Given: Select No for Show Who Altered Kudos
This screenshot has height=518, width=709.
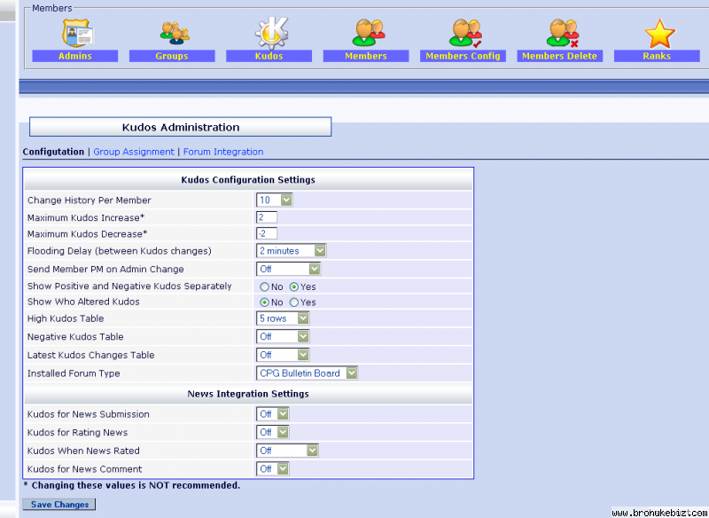Looking at the screenshot, I should click(264, 302).
